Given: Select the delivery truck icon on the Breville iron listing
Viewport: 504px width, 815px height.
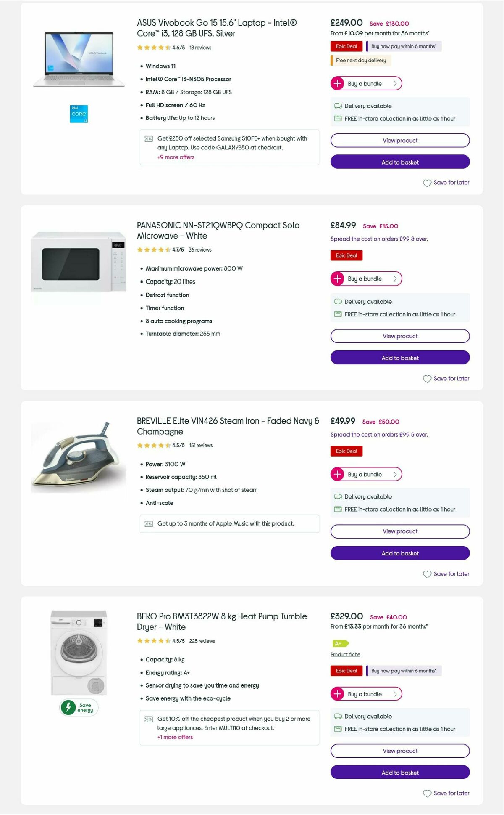Looking at the screenshot, I should coord(337,496).
